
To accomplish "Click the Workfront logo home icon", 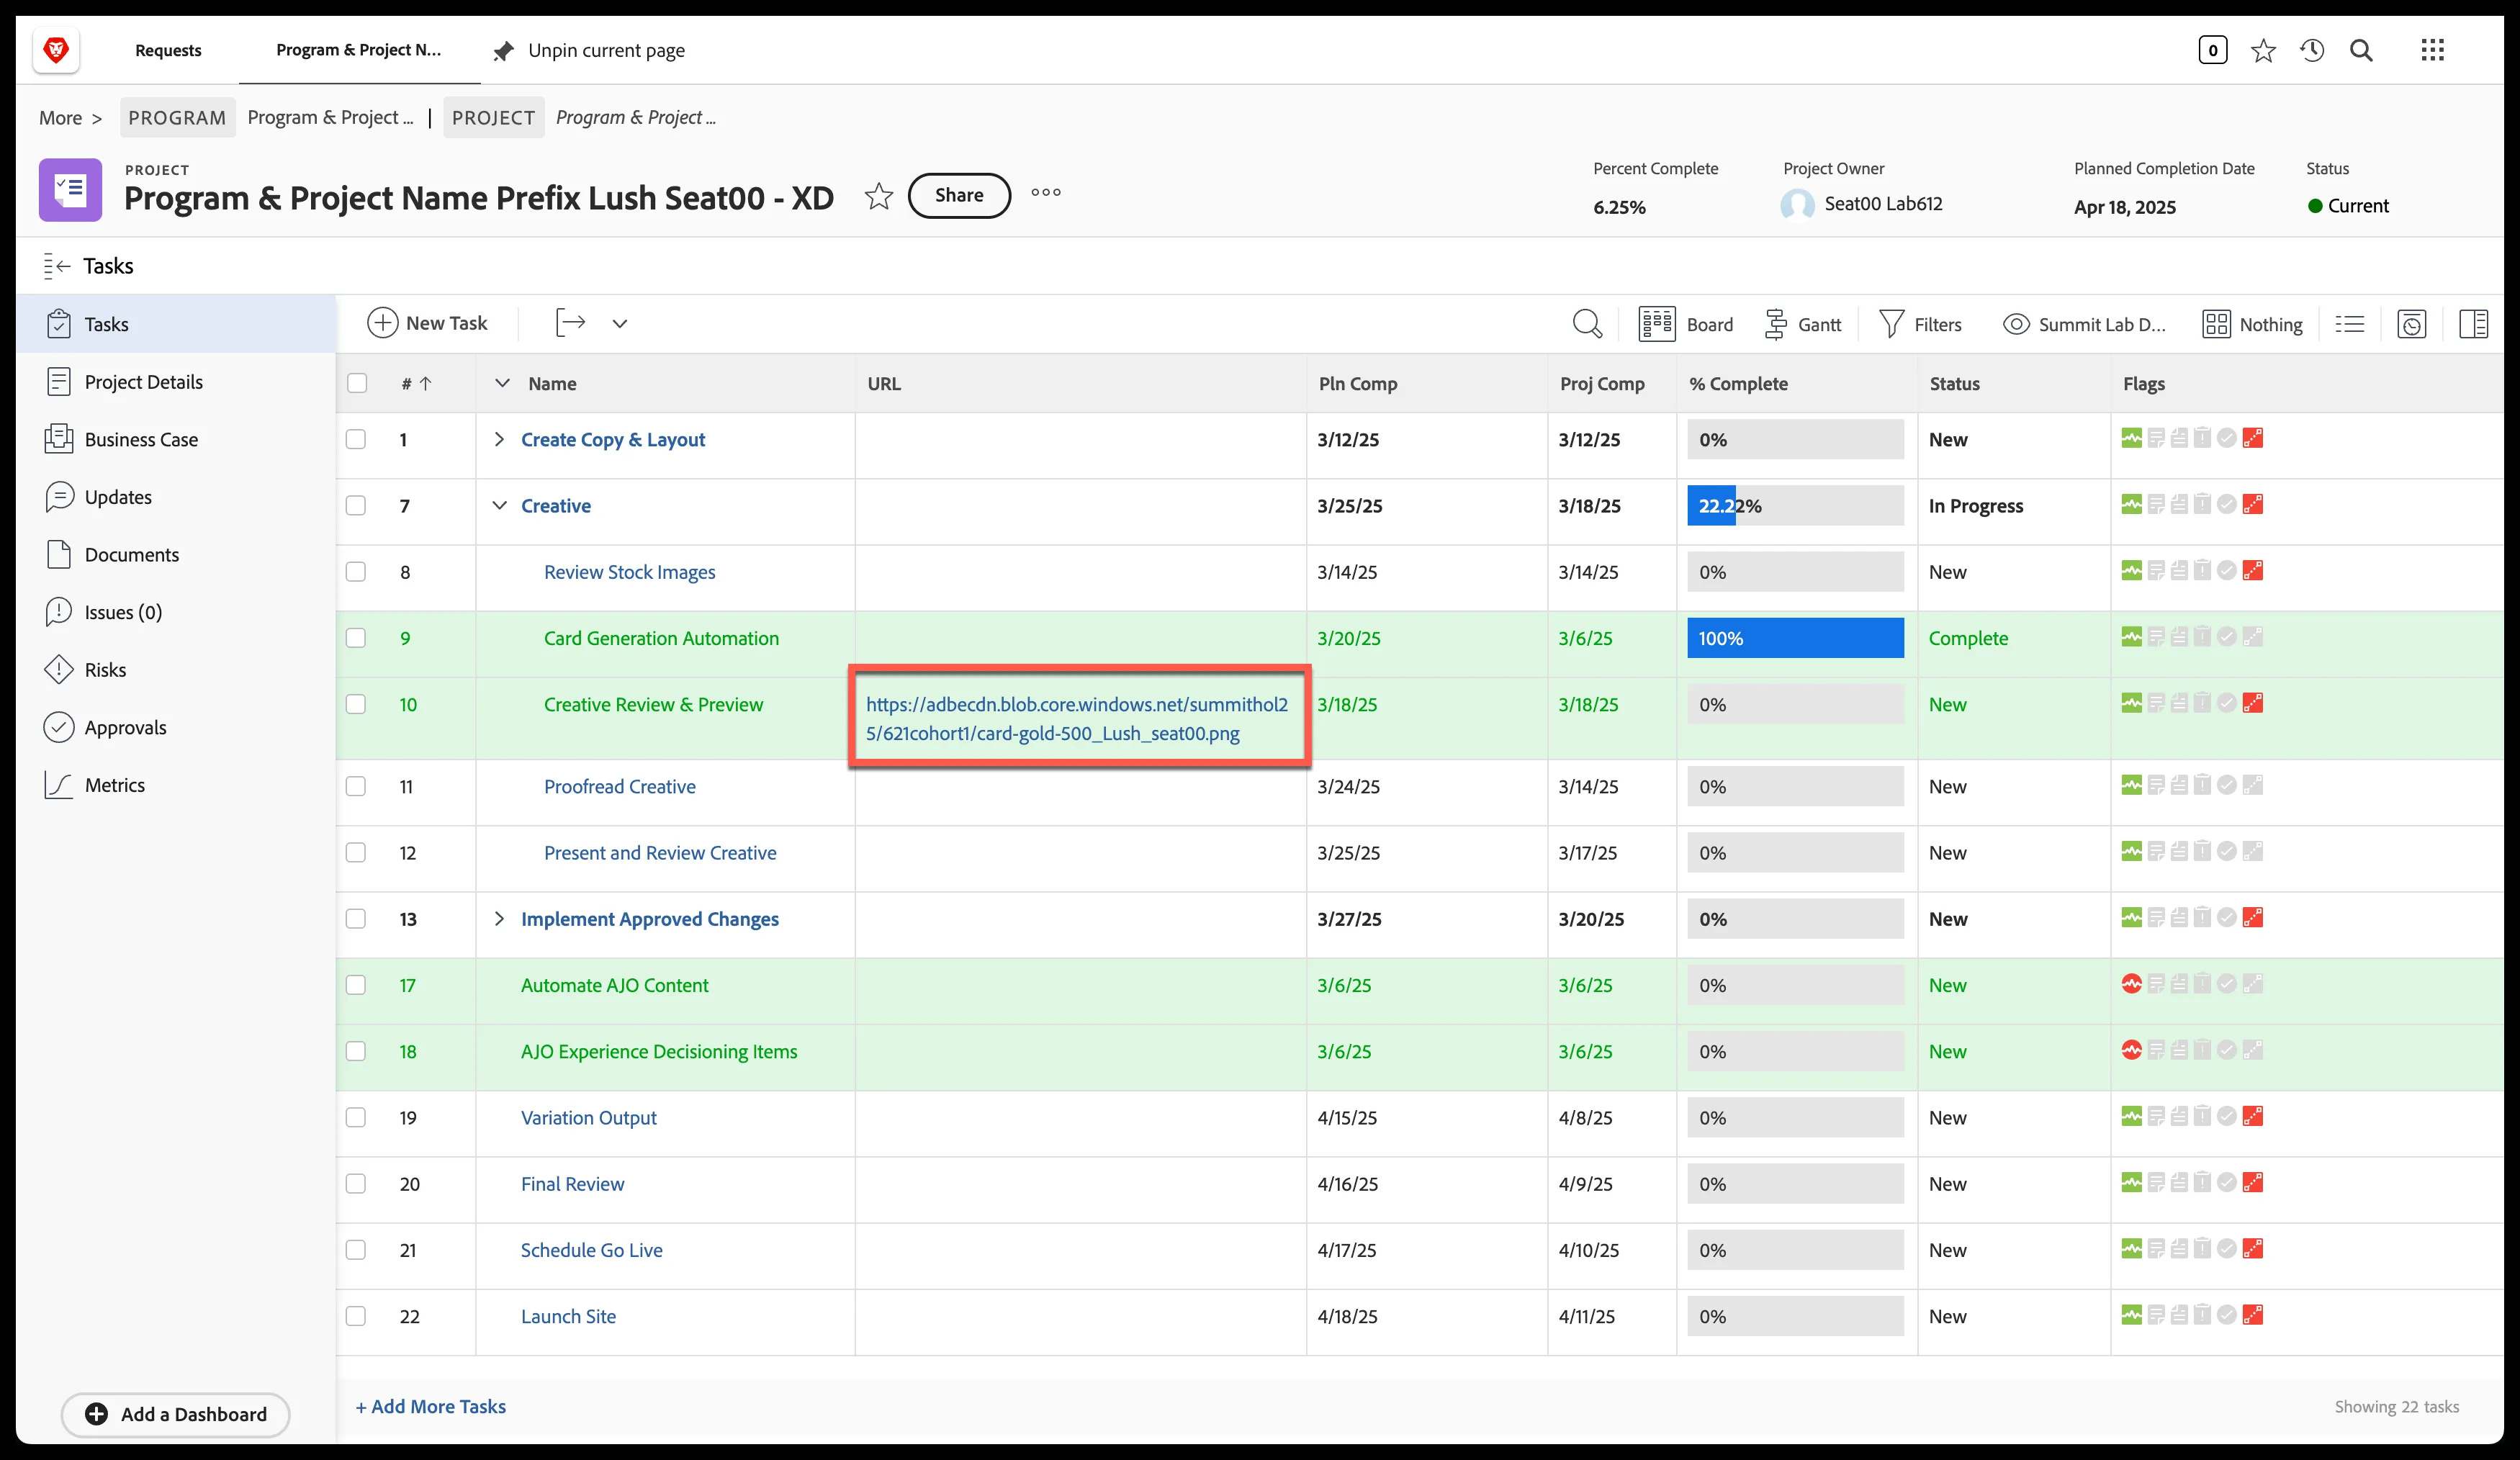I will tap(56, 50).
